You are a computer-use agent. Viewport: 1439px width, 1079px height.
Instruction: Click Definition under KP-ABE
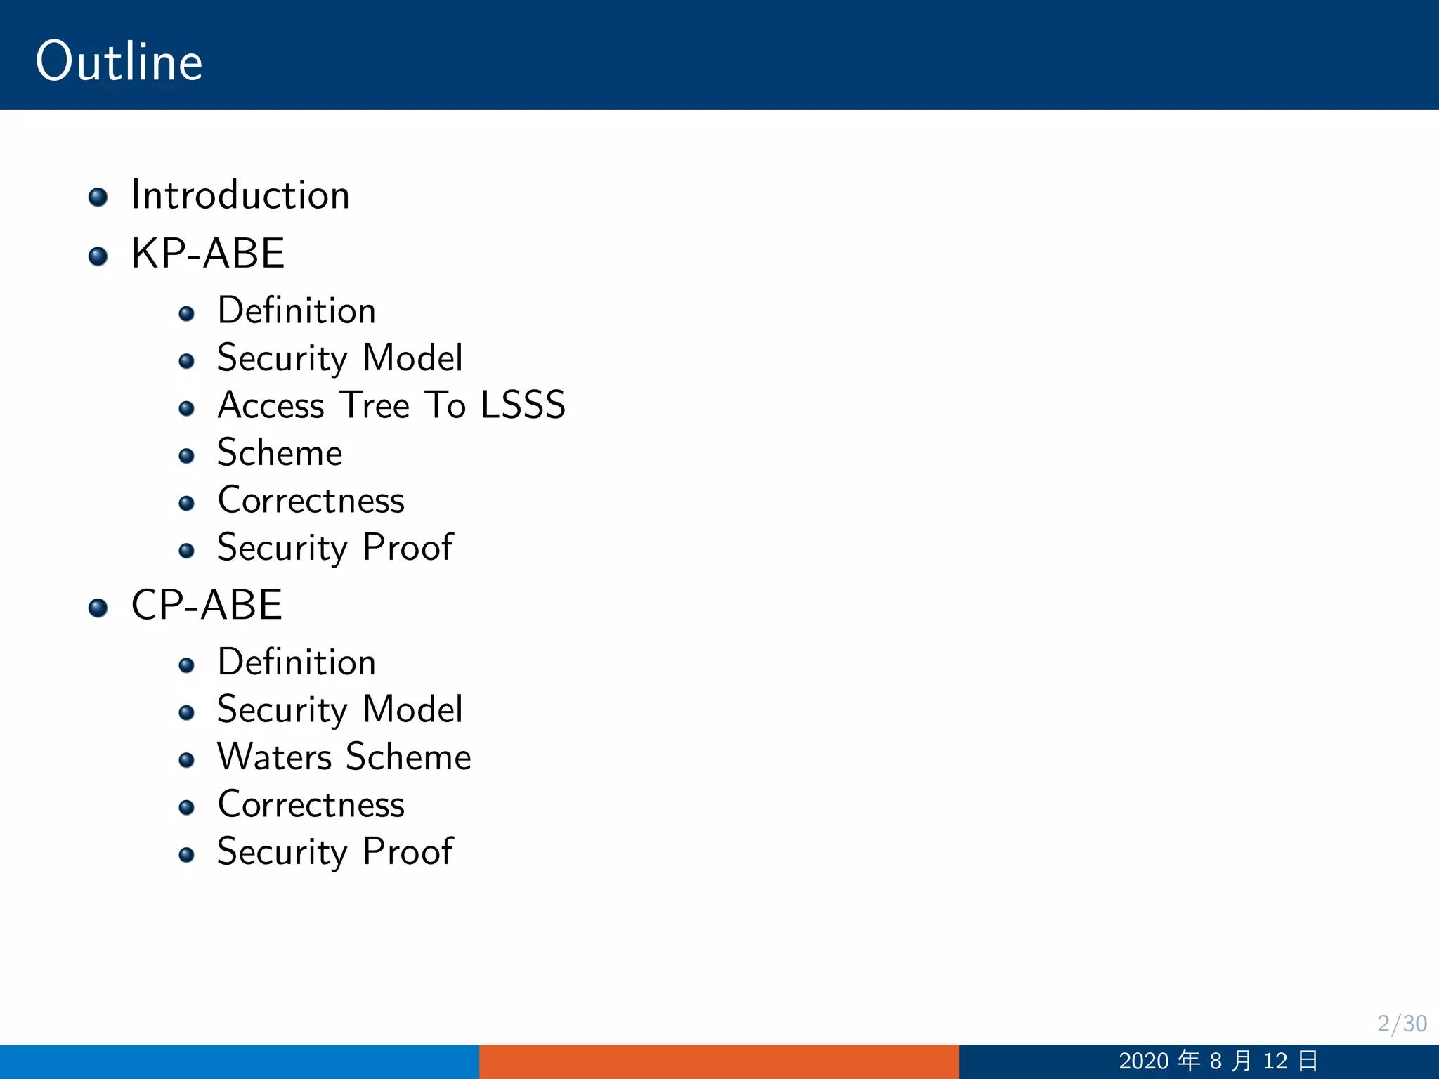click(297, 311)
